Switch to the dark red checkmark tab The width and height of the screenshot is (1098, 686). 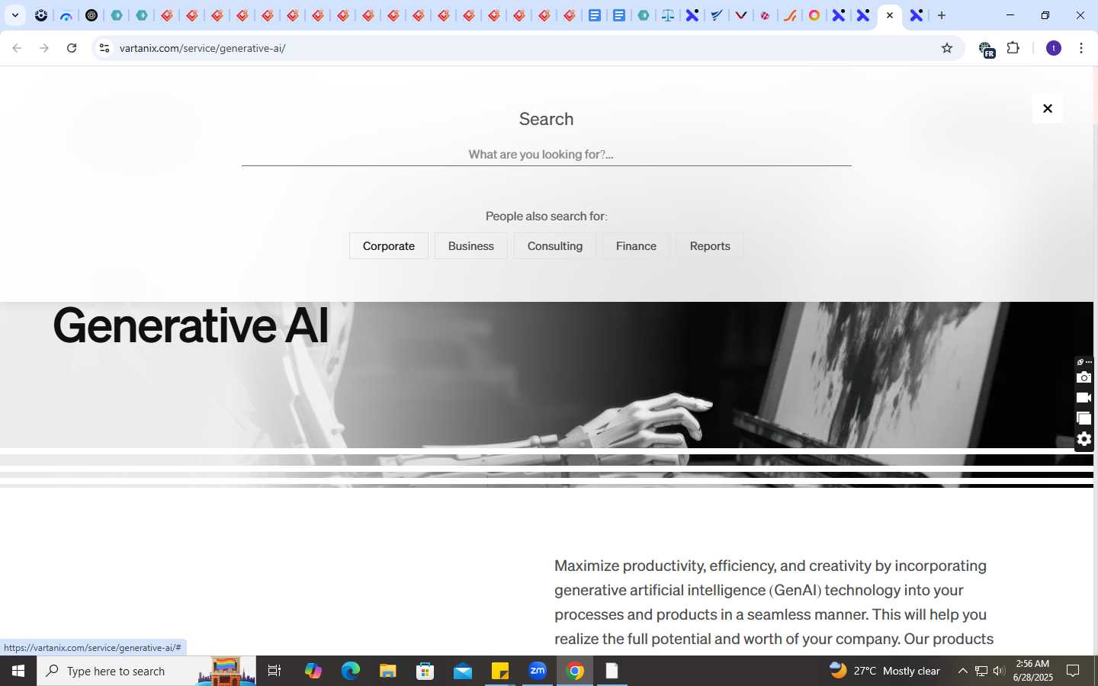[x=741, y=15]
